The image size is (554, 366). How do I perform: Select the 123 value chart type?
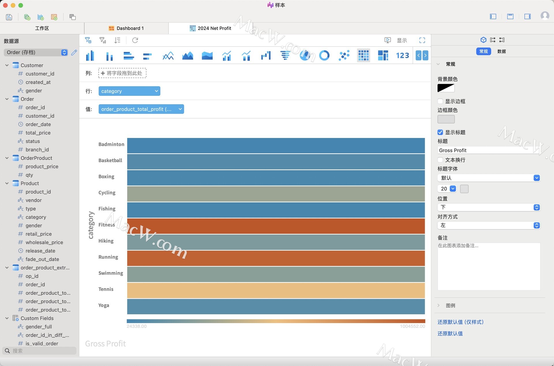click(x=403, y=55)
